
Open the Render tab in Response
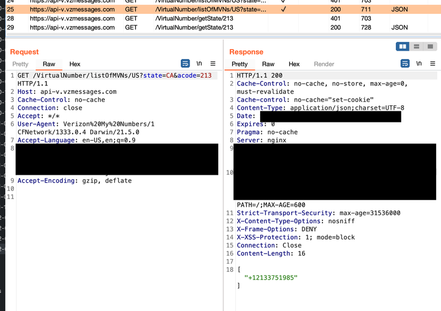324,64
